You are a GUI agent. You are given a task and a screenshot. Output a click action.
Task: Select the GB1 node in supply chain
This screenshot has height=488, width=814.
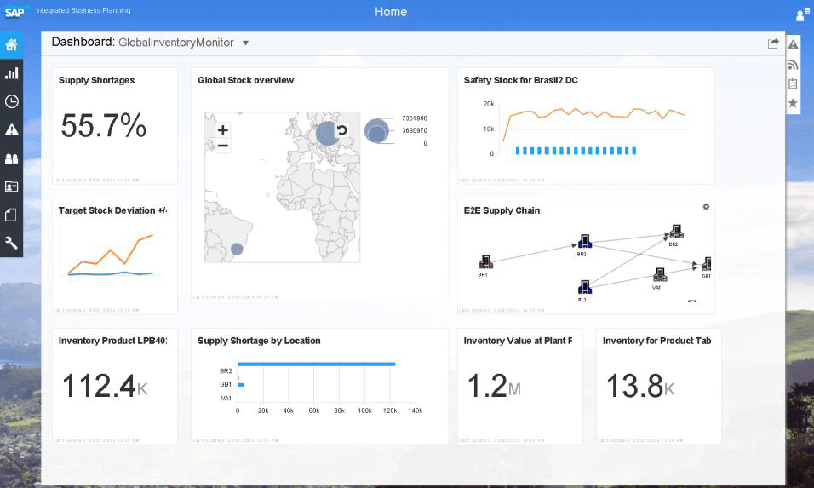pos(706,264)
